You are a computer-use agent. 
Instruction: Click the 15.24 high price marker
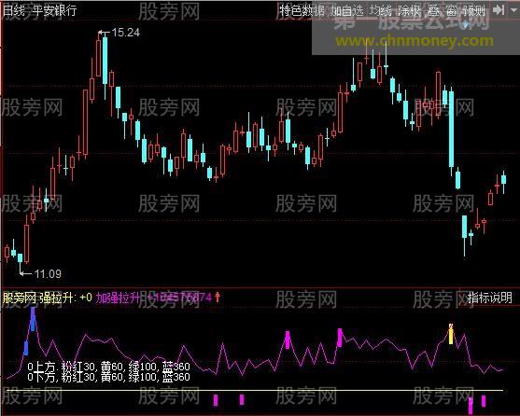coord(126,33)
